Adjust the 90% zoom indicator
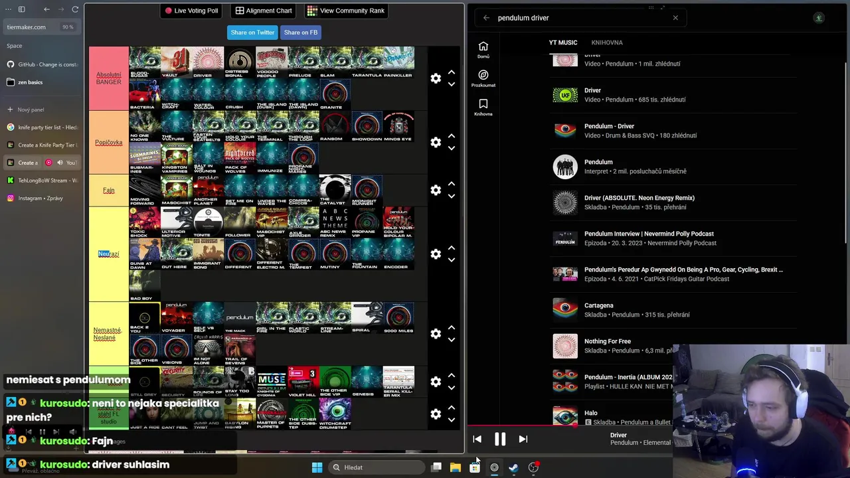Viewport: 850px width, 478px height. [68, 27]
